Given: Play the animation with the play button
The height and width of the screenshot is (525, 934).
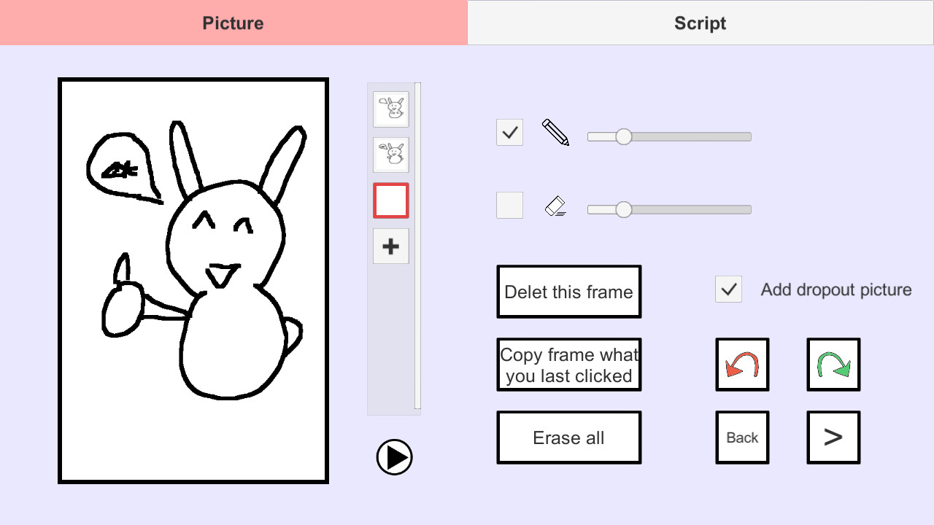Looking at the screenshot, I should [394, 457].
